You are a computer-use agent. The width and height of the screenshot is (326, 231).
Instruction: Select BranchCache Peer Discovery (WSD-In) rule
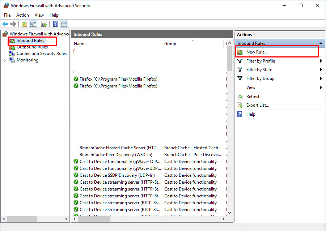[x=116, y=155]
